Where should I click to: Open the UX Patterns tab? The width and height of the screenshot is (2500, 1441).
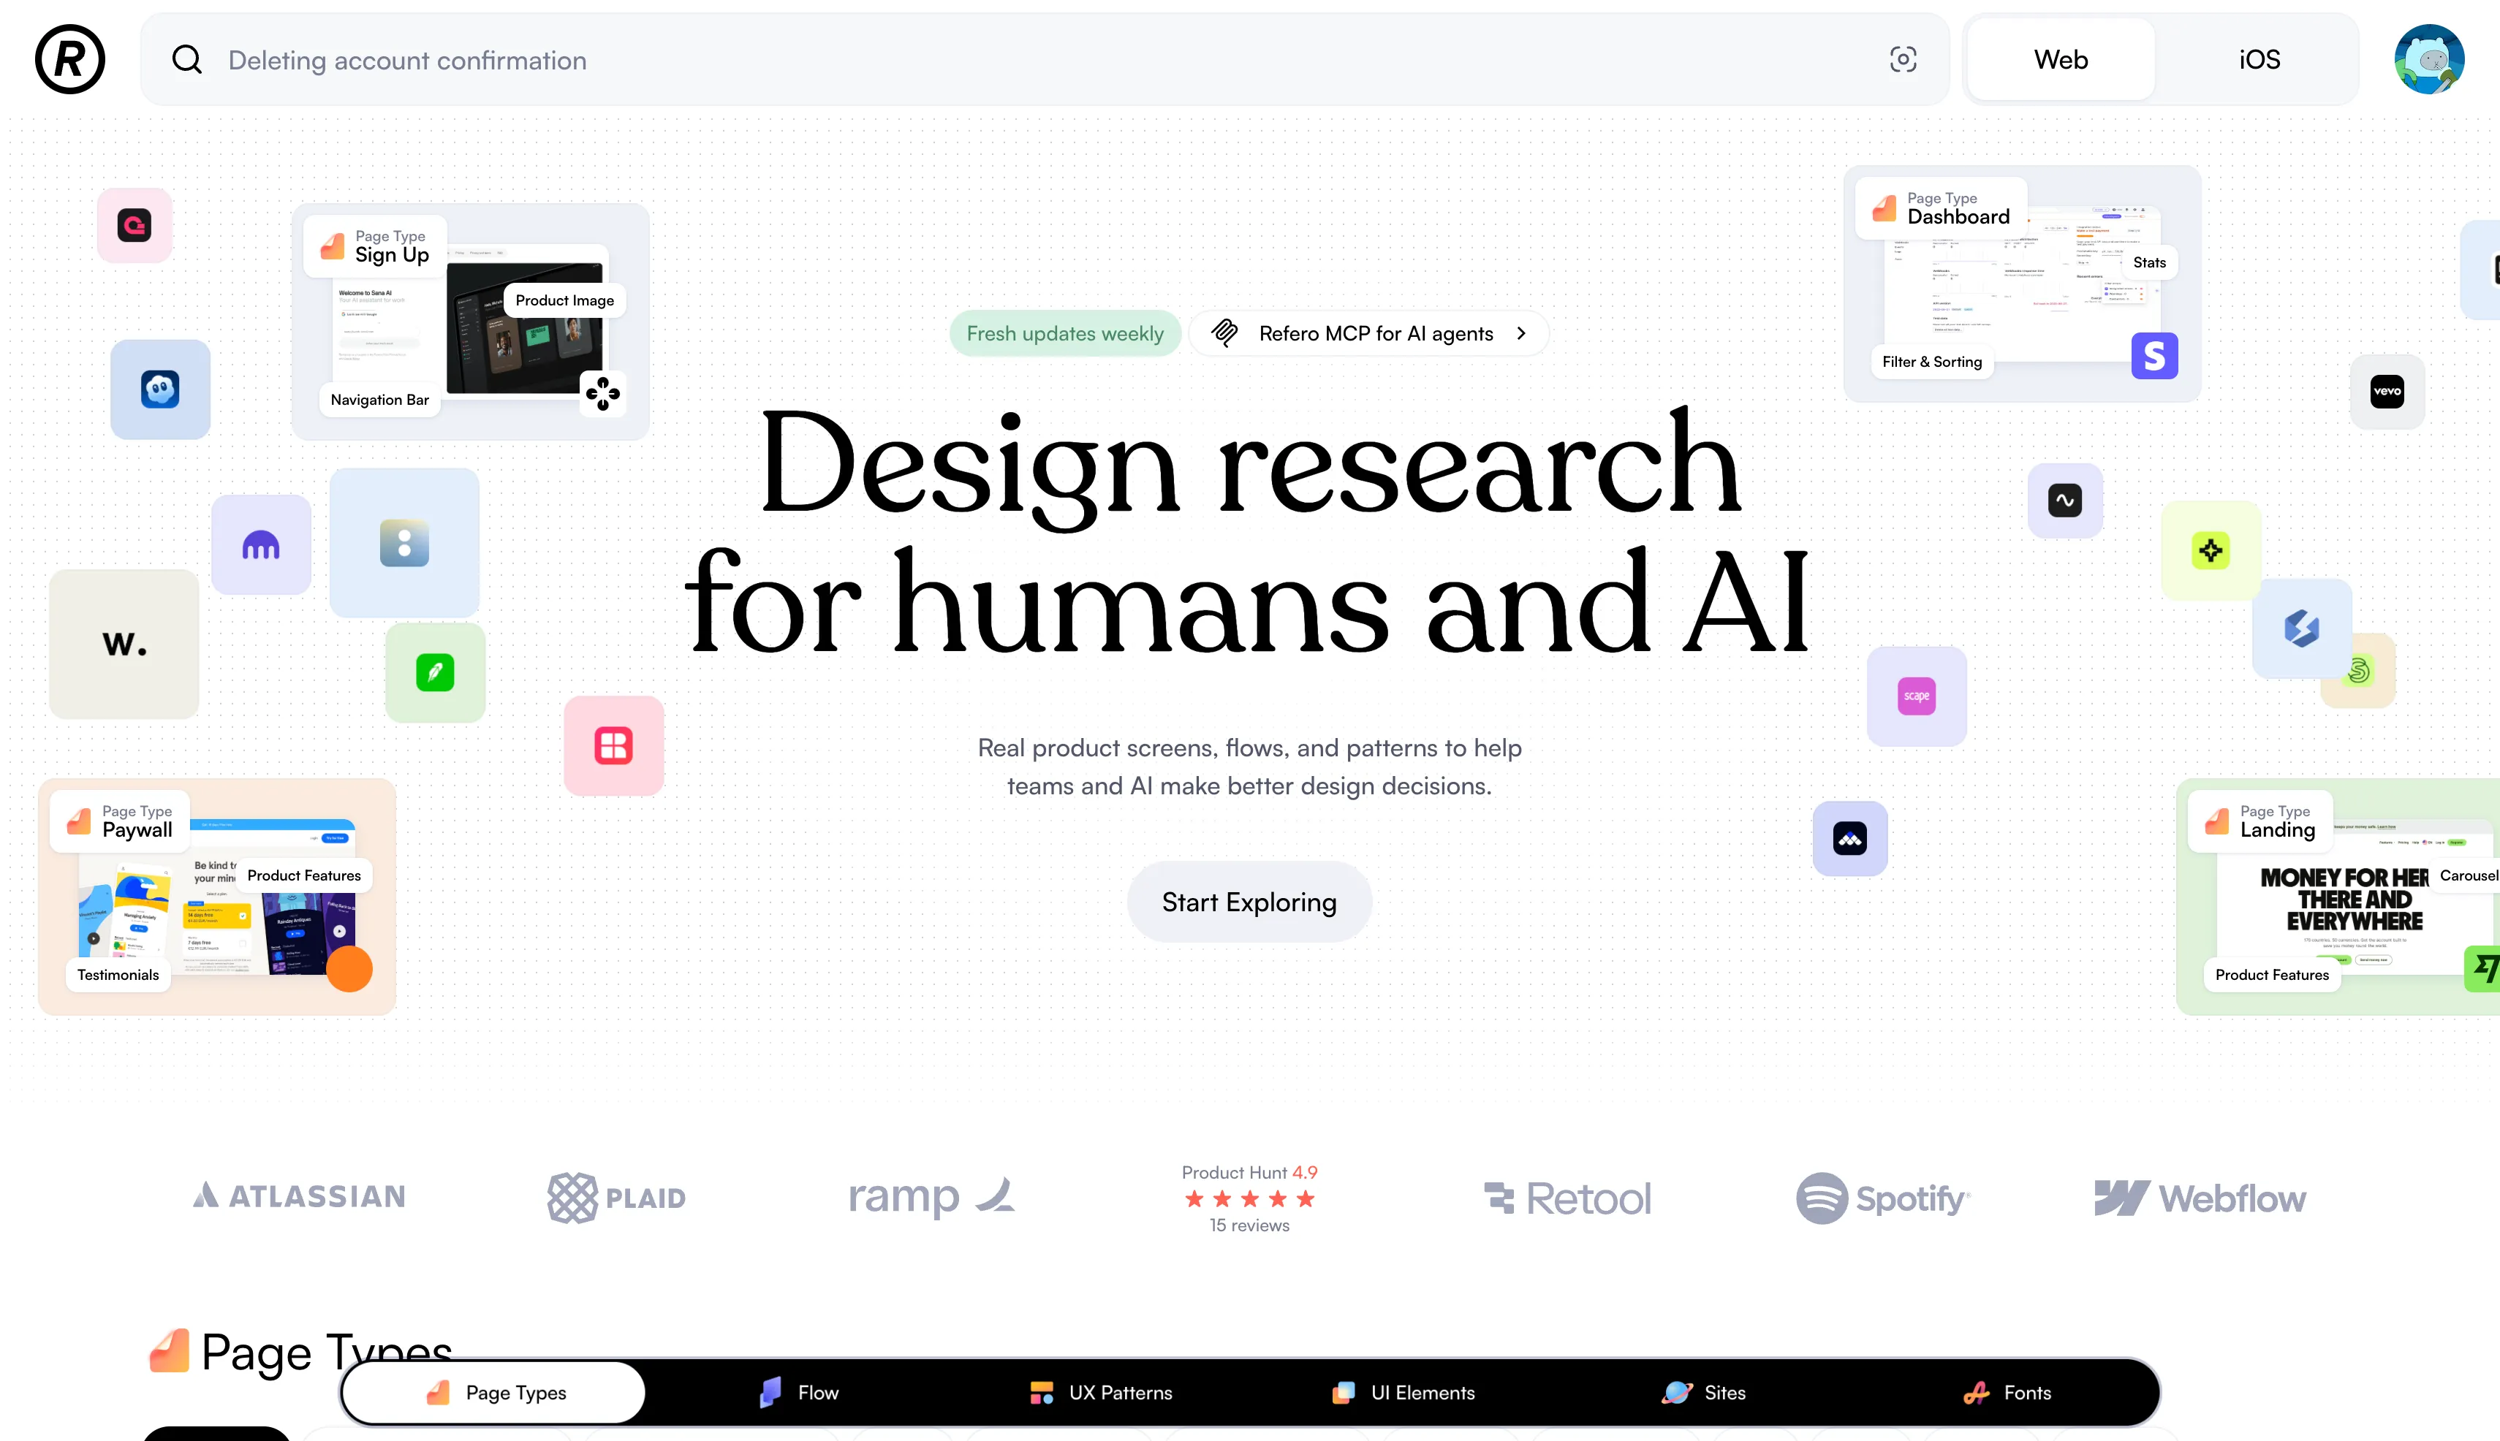1100,1393
